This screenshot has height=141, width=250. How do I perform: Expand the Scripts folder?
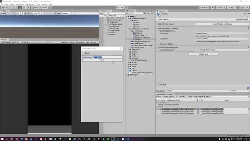[129, 64]
